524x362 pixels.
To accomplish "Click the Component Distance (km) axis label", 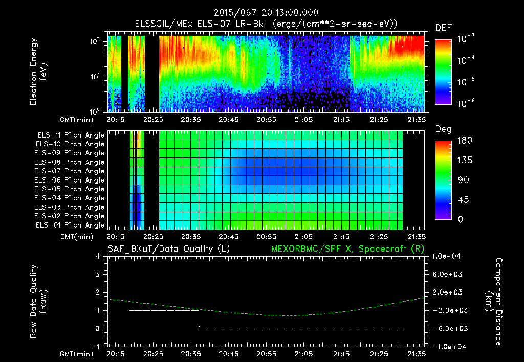I will click(494, 302).
